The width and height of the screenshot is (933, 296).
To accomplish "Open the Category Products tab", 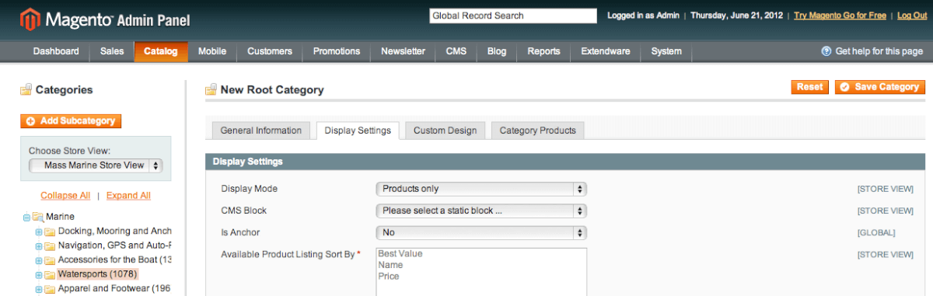I will coord(538,131).
